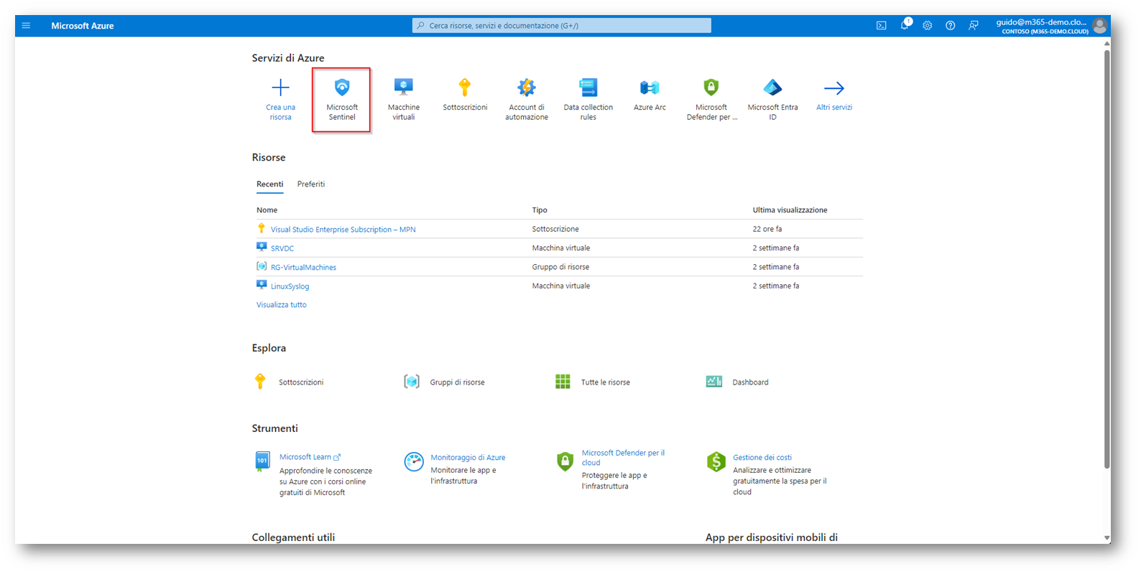Open Gestione dei costi link
This screenshot has width=1141, height=574.
[x=762, y=457]
